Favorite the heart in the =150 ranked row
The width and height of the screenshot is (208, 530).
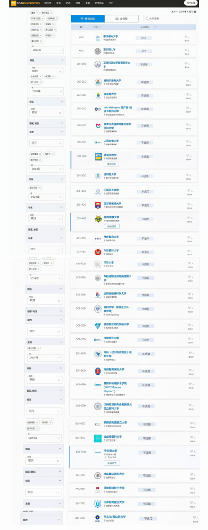click(x=186, y=37)
